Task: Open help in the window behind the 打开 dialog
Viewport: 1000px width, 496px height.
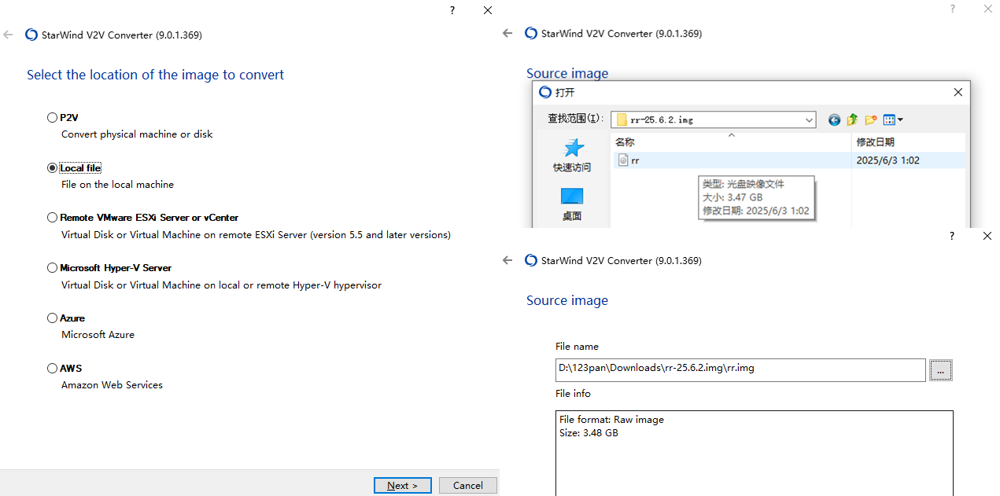Action: 952,9
